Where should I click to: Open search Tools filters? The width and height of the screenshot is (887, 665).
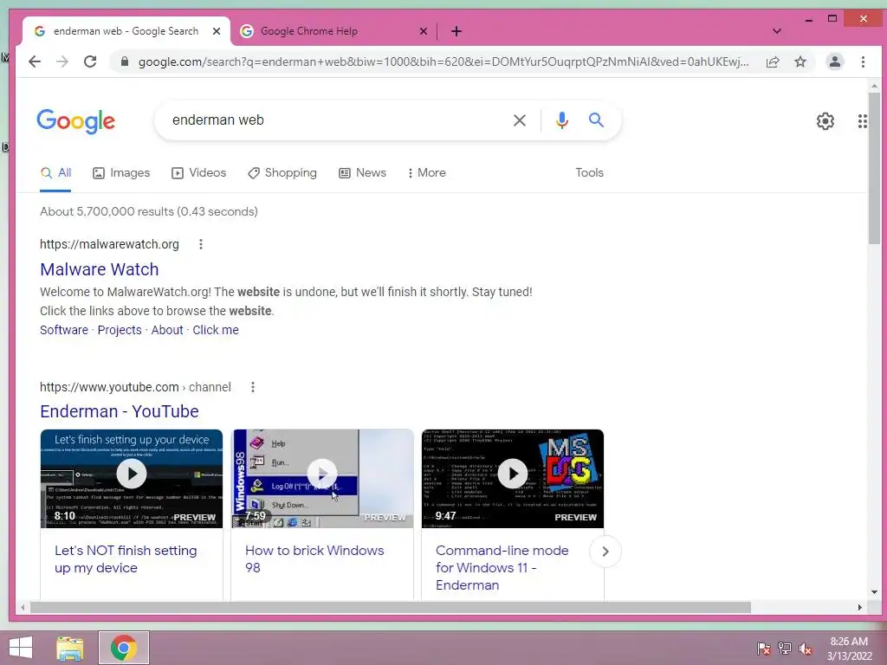[589, 173]
